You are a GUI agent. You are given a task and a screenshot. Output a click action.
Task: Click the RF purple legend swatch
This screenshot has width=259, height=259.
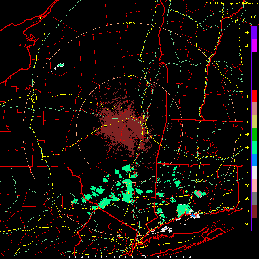[x=254, y=32]
